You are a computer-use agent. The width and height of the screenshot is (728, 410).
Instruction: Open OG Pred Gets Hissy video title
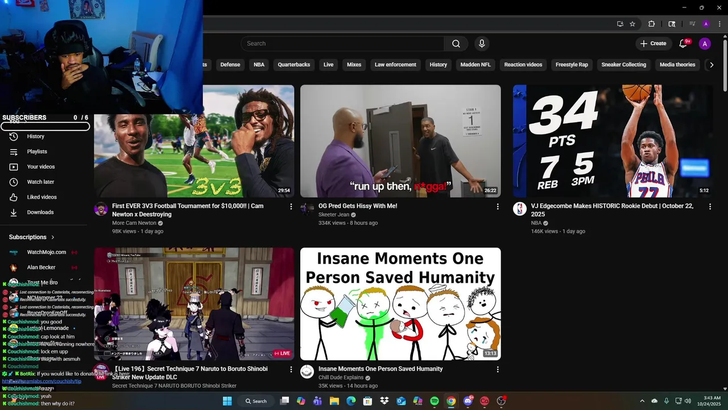358,206
